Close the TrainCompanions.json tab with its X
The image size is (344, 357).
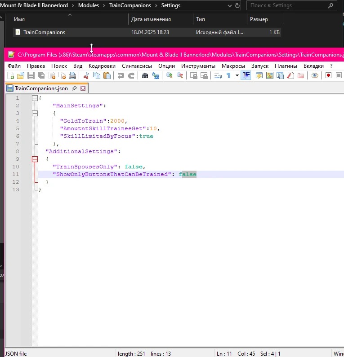click(x=83, y=88)
